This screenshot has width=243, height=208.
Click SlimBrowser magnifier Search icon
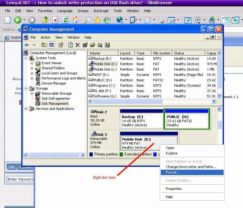[x=88, y=20]
